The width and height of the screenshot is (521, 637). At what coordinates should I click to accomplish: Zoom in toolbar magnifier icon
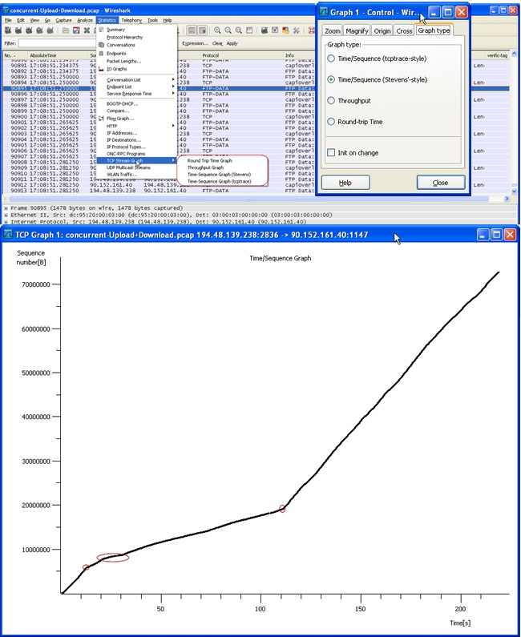click(x=218, y=30)
